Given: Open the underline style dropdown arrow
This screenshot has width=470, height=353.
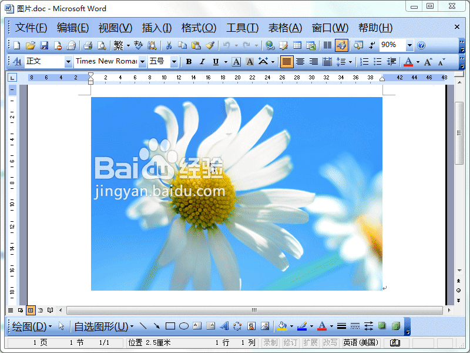Looking at the screenshot, I should (x=226, y=62).
